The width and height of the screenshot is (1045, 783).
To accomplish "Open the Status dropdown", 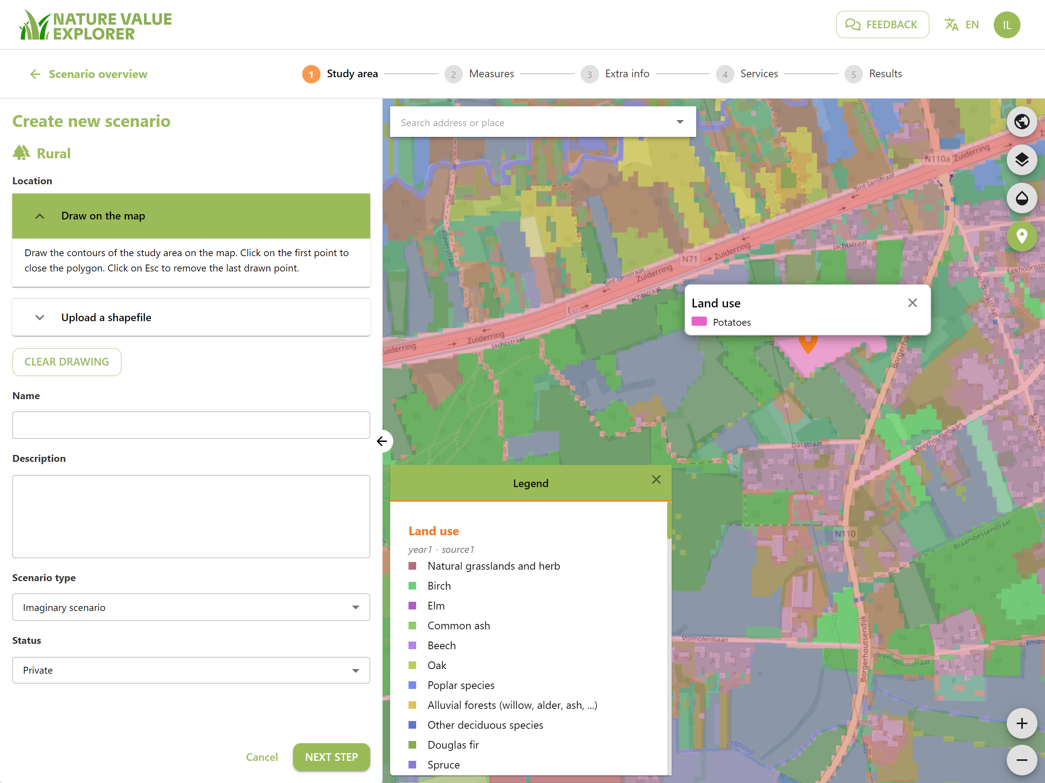I will [191, 670].
